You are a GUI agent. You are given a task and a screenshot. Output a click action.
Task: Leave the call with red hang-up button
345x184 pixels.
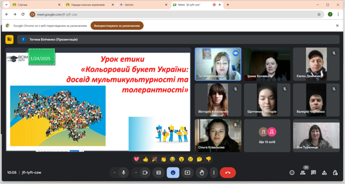click(228, 172)
